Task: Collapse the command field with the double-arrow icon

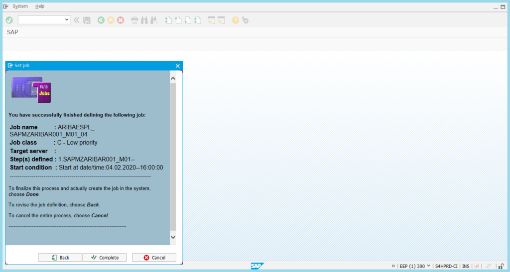Action: coord(76,20)
